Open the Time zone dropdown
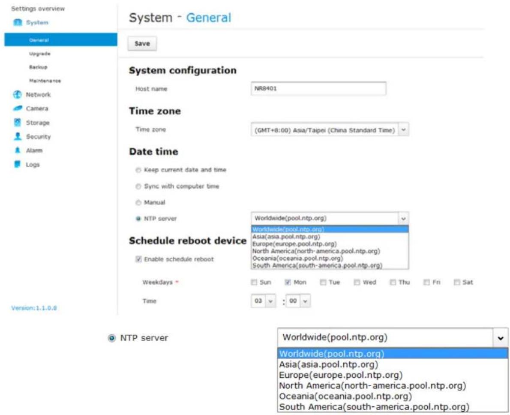The width and height of the screenshot is (510, 415). tap(330, 130)
